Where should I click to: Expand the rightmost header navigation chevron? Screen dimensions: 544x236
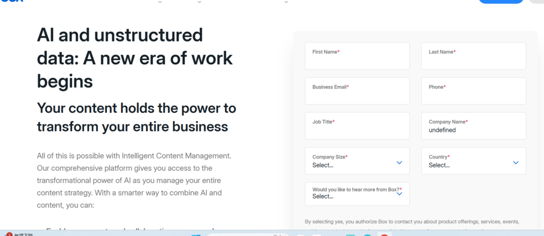coord(286,2)
